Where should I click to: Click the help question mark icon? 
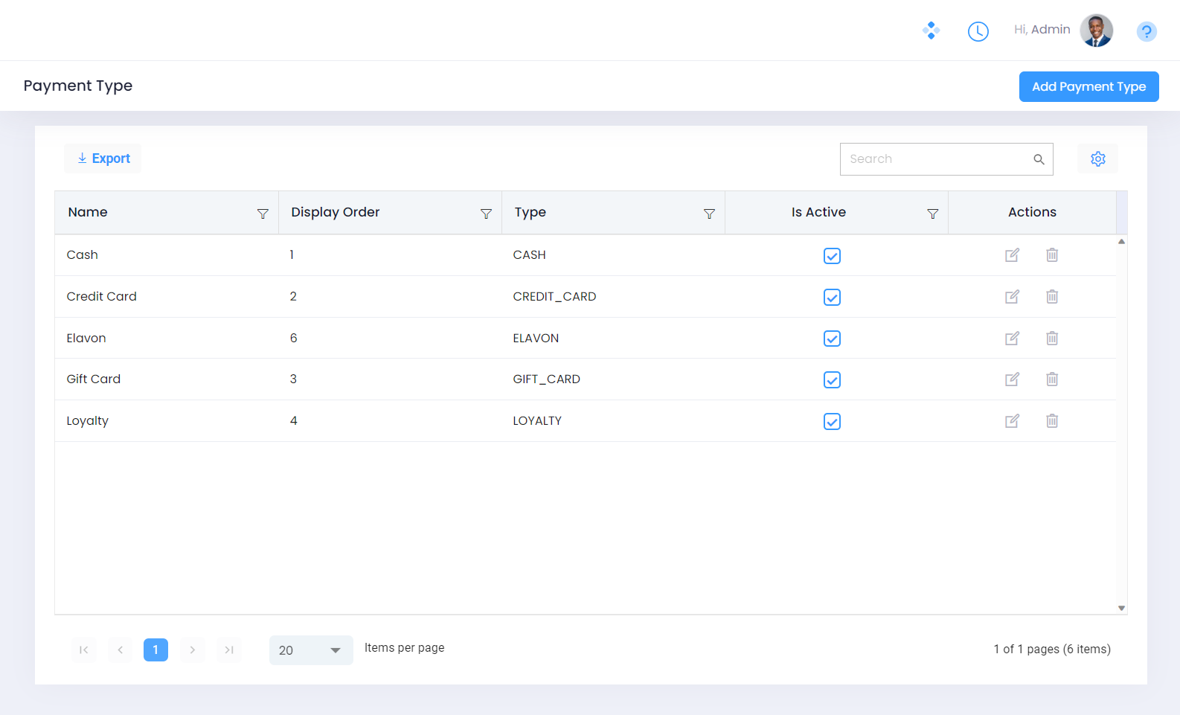point(1147,31)
